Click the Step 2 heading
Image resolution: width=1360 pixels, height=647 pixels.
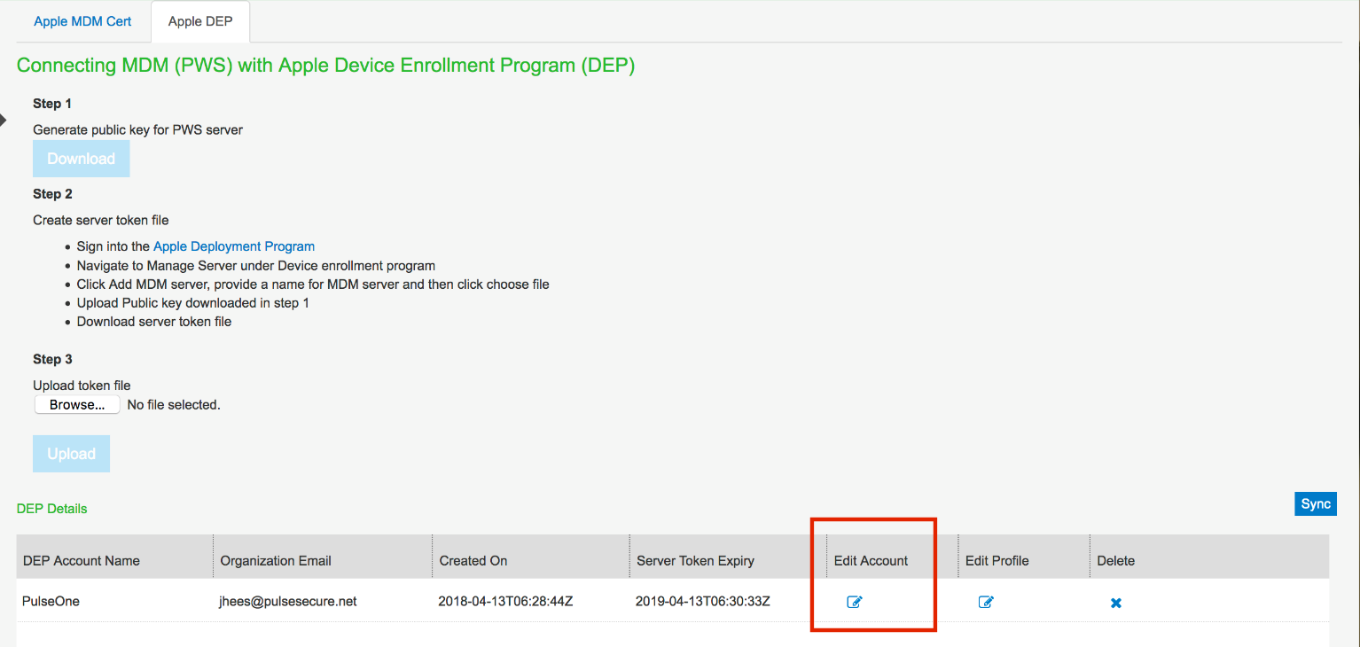pos(53,194)
